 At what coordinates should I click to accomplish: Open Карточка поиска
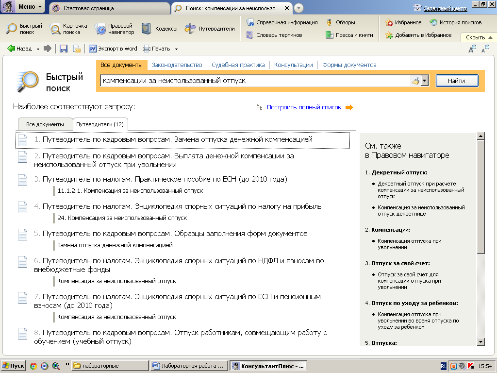68,29
